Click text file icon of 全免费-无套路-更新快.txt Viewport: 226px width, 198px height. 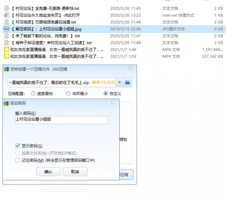(x=6, y=8)
